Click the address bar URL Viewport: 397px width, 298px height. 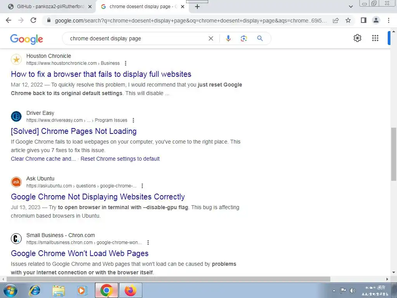pos(191,21)
